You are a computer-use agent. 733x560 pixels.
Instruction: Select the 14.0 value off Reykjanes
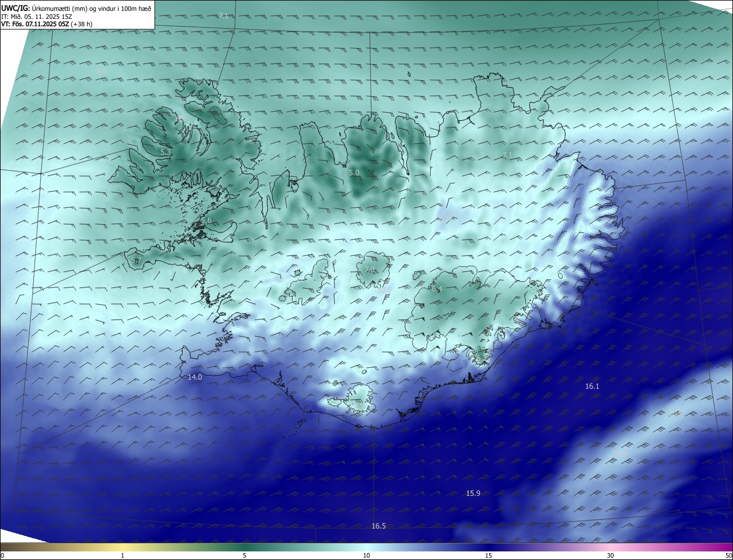195,377
